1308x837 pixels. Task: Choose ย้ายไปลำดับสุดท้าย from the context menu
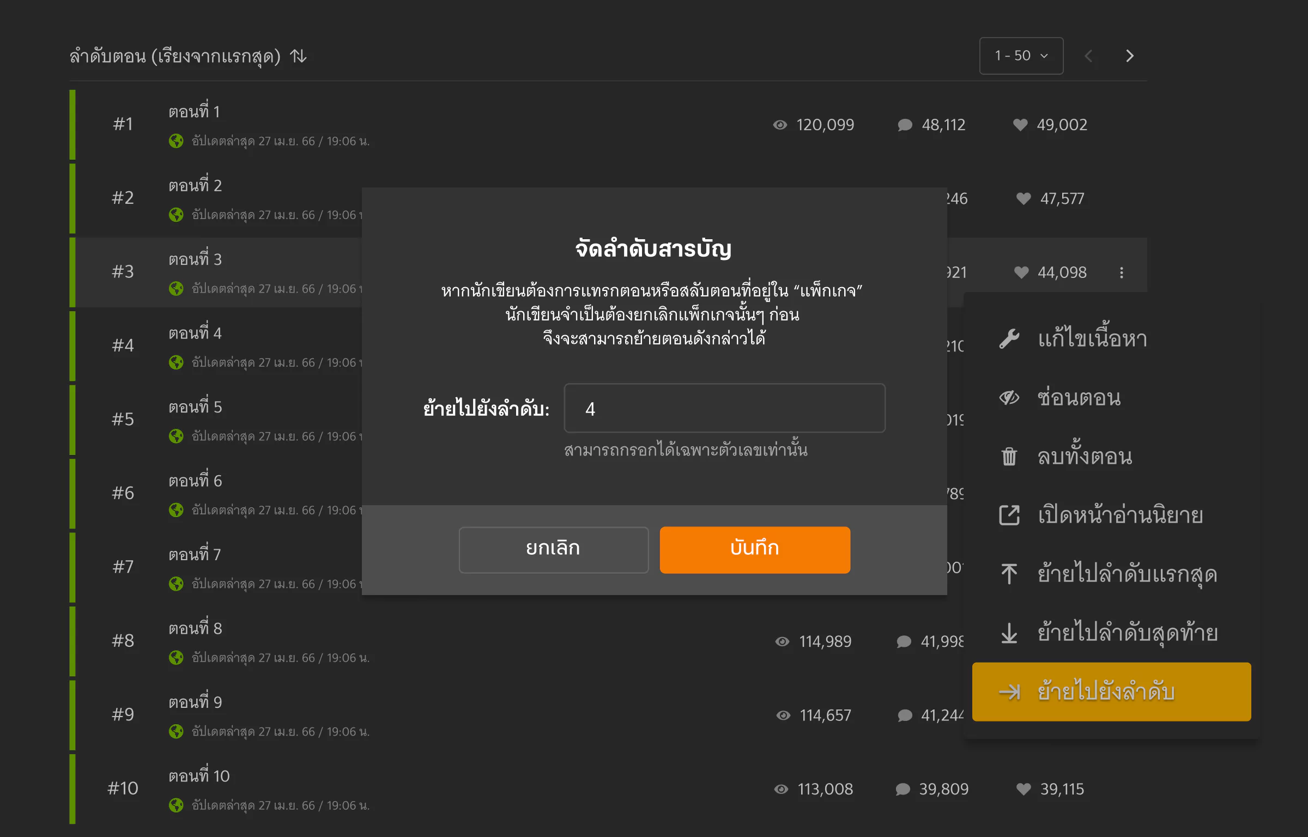tap(1112, 633)
